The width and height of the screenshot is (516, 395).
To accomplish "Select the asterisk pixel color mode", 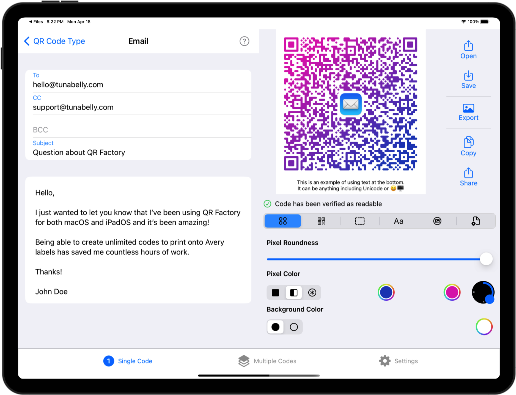I will pos(312,293).
